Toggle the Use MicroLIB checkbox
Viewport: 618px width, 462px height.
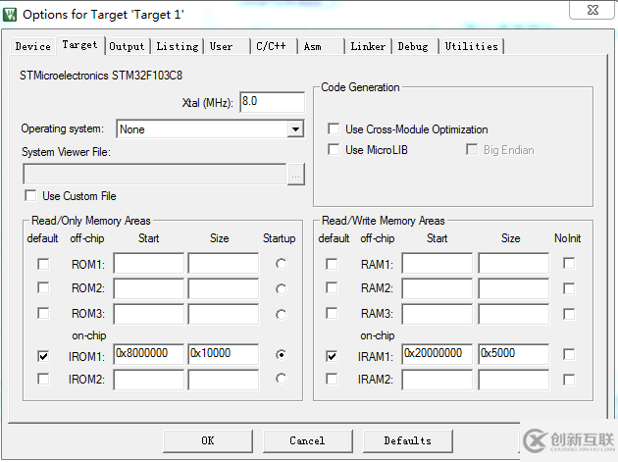point(334,149)
